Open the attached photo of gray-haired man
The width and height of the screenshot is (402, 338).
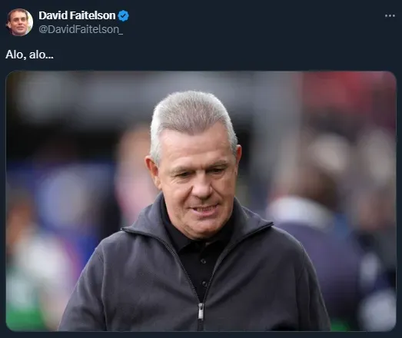pyautogui.click(x=201, y=201)
